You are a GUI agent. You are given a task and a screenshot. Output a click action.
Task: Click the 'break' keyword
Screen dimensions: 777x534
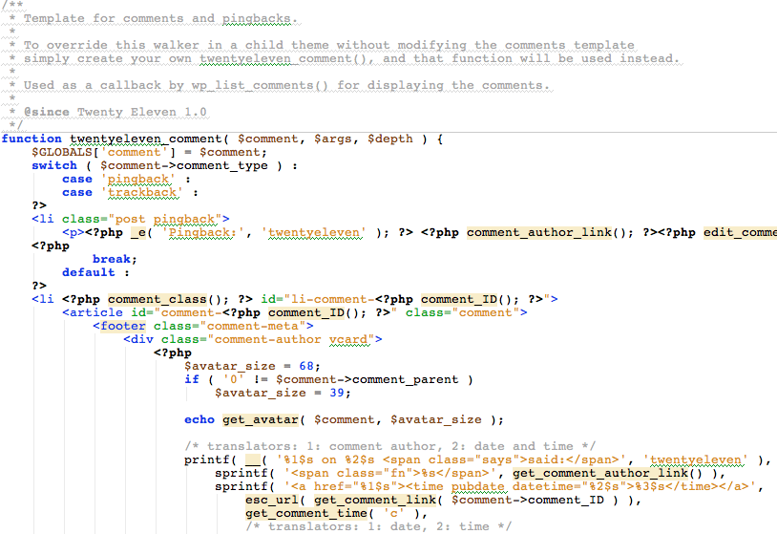point(112,259)
